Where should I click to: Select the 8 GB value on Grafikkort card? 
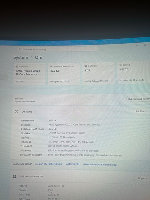[x=87, y=70]
